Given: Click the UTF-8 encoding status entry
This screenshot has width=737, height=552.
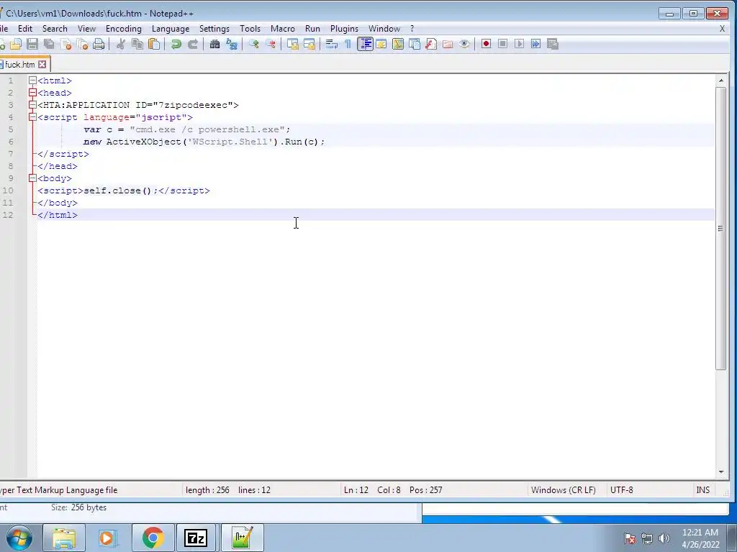Looking at the screenshot, I should pos(621,490).
